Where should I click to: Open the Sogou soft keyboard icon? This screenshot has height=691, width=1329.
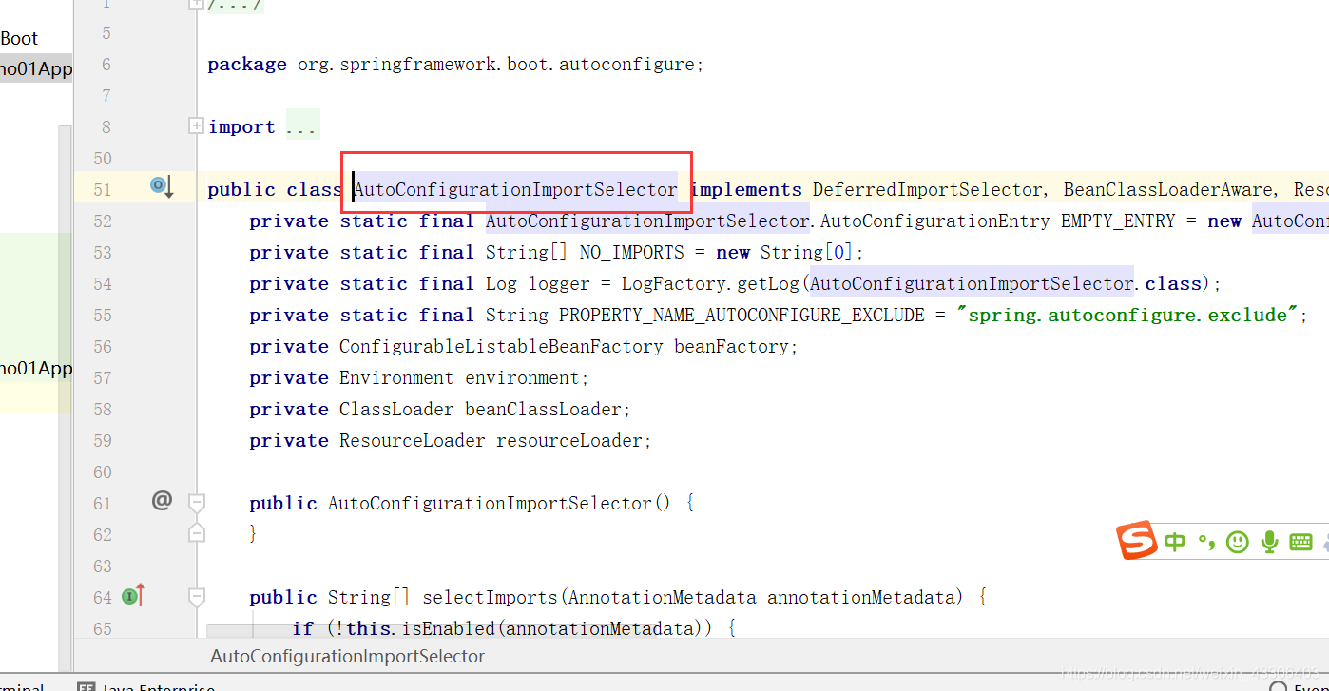tap(1300, 542)
